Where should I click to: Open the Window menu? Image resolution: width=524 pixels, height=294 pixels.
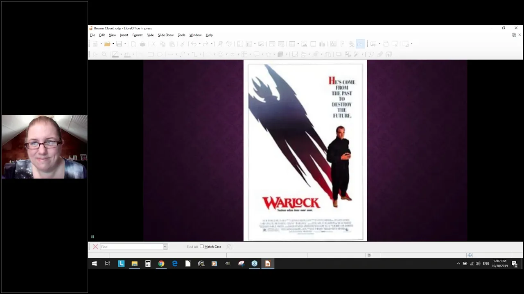pos(195,35)
